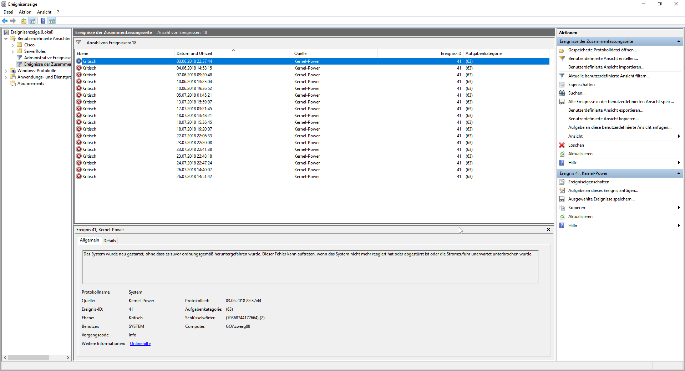Click right arrow of tree pane scrollbar
The image size is (685, 371).
(68, 357)
